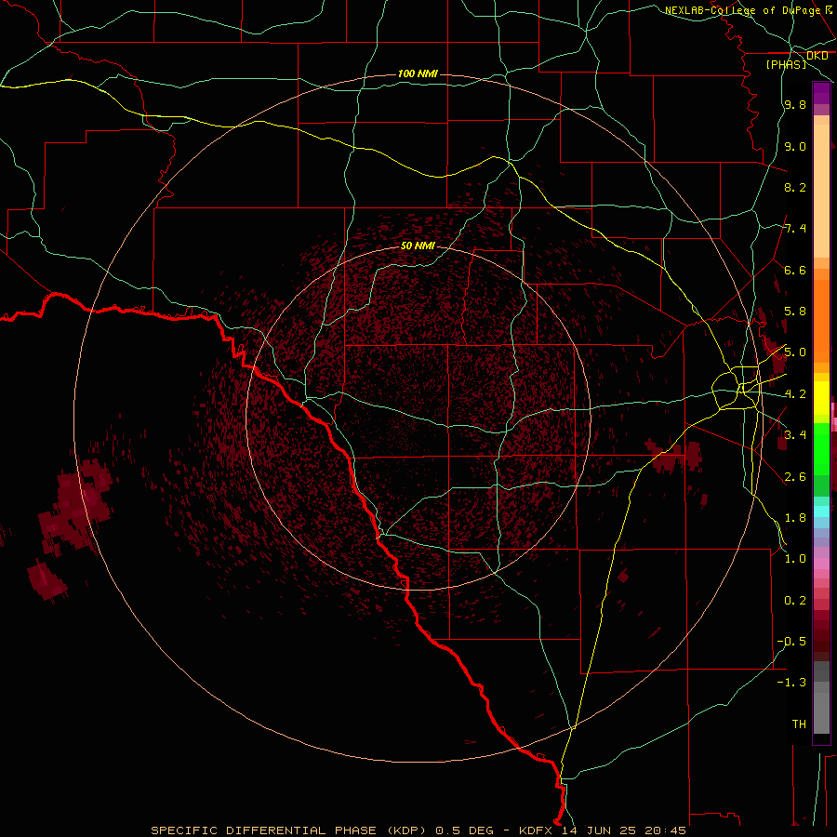Click the 9.8 value on the color scale
The width and height of the screenshot is (837, 837).
tap(795, 105)
